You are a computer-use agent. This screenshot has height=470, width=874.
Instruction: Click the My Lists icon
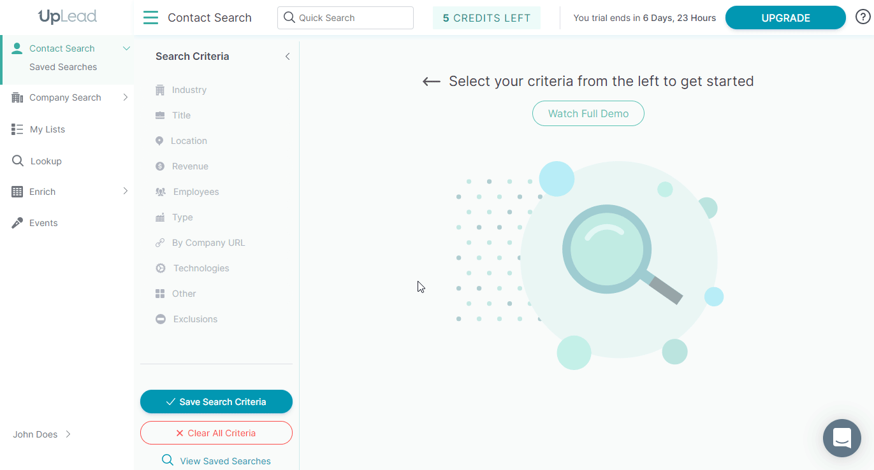(x=18, y=129)
